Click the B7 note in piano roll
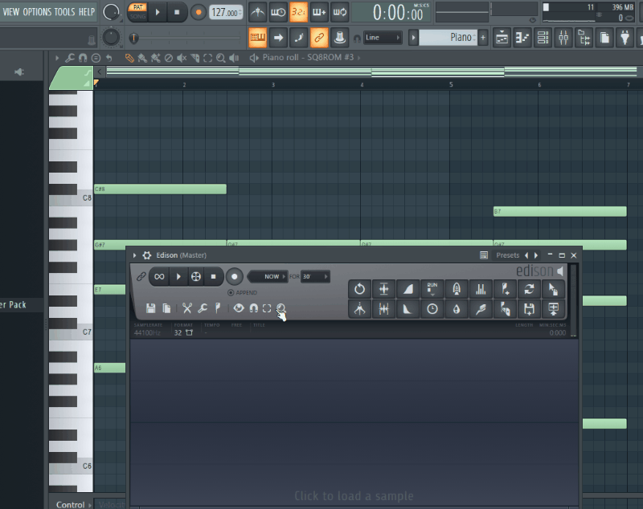Screen dimensions: 643x509 [559, 211]
